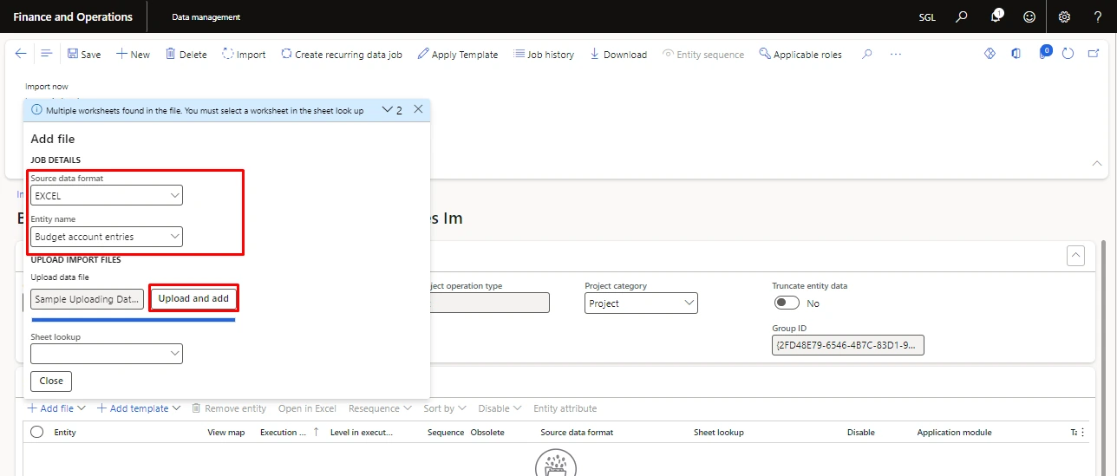This screenshot has width=1117, height=476.
Task: Open grid column options kebab icon
Action: (x=1081, y=432)
